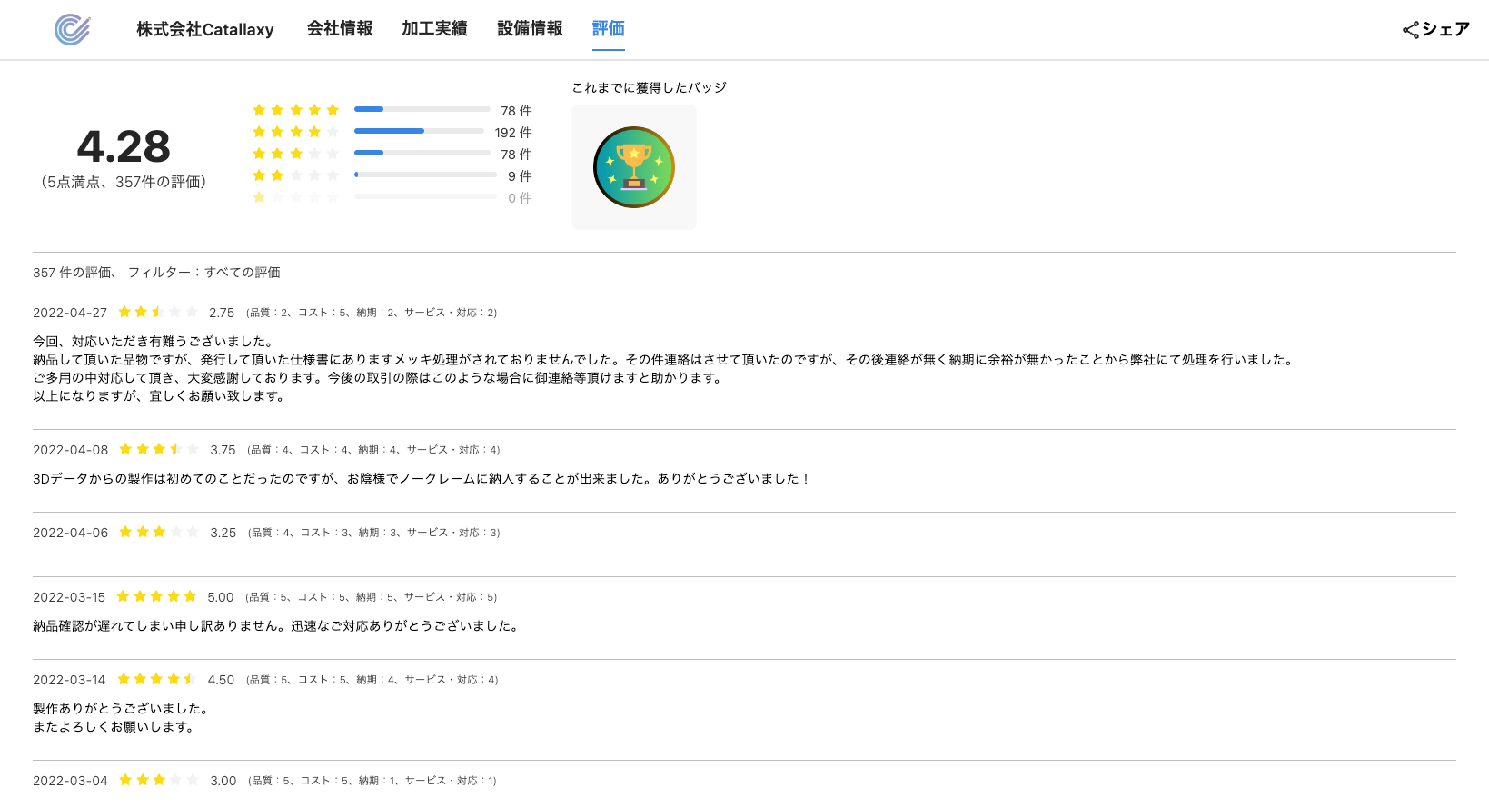Open the 加工実績 tab
1489x808 pixels.
[434, 29]
